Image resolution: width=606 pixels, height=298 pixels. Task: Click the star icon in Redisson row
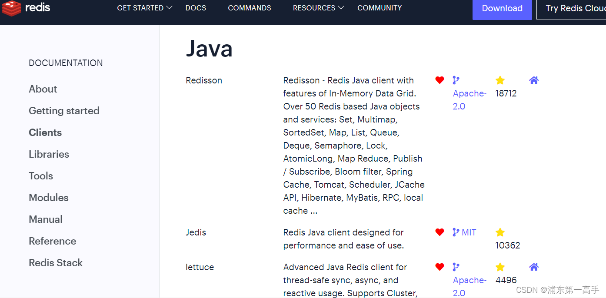(500, 80)
